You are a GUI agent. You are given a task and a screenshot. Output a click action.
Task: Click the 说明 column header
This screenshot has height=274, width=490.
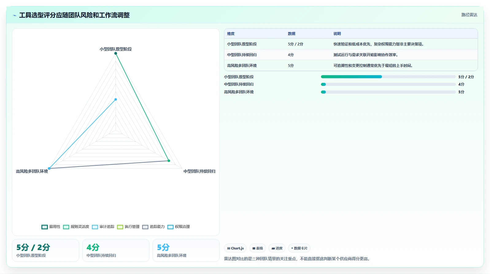(x=337, y=34)
